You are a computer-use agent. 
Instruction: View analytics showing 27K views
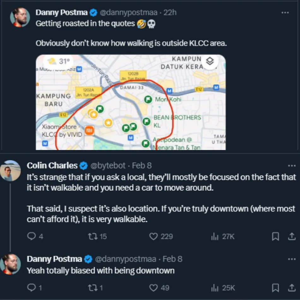[x=215, y=236]
